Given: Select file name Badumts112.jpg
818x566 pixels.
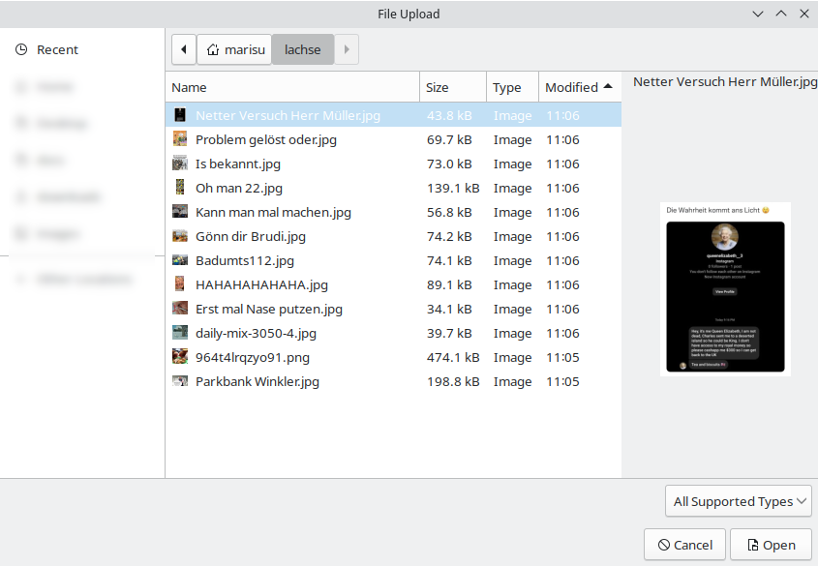Looking at the screenshot, I should point(245,260).
